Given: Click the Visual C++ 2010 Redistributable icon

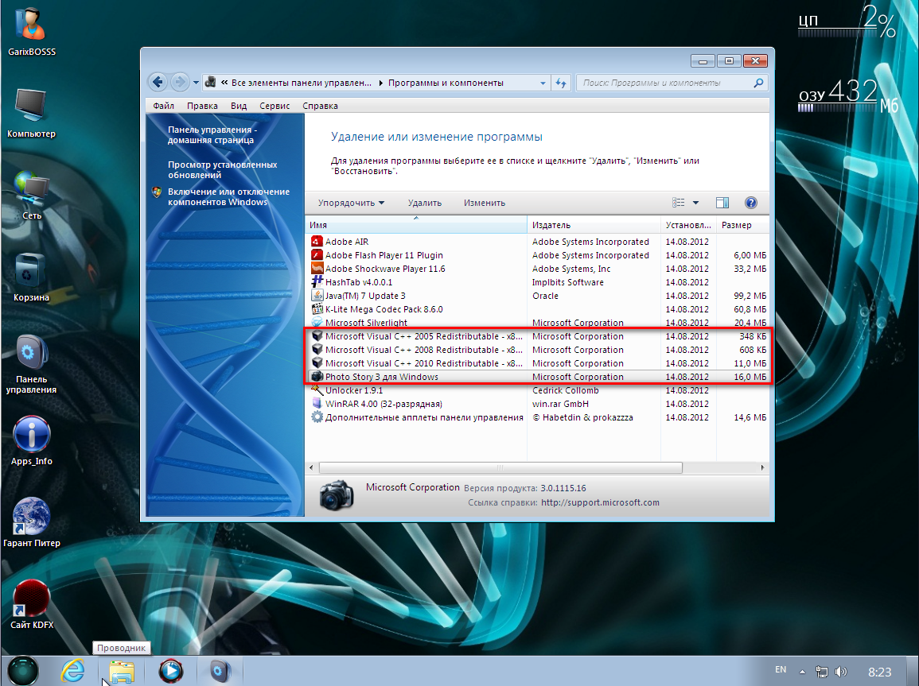Looking at the screenshot, I should point(317,363).
